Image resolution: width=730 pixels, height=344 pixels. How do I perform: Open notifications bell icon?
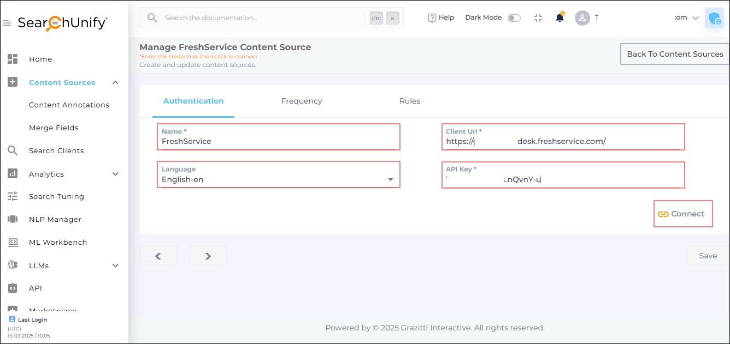point(560,18)
